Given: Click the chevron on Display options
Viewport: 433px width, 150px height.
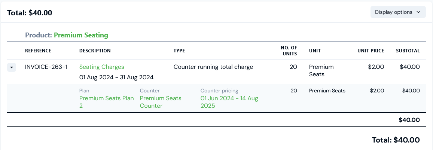Looking at the screenshot, I should tap(419, 12).
